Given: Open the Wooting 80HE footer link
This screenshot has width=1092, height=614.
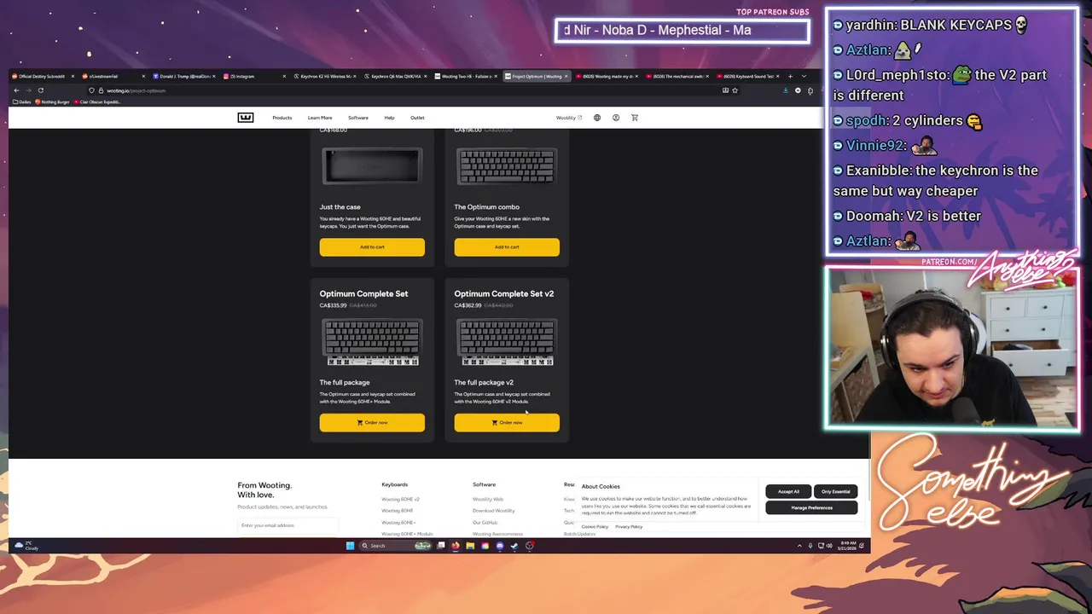Looking at the screenshot, I should [x=397, y=511].
